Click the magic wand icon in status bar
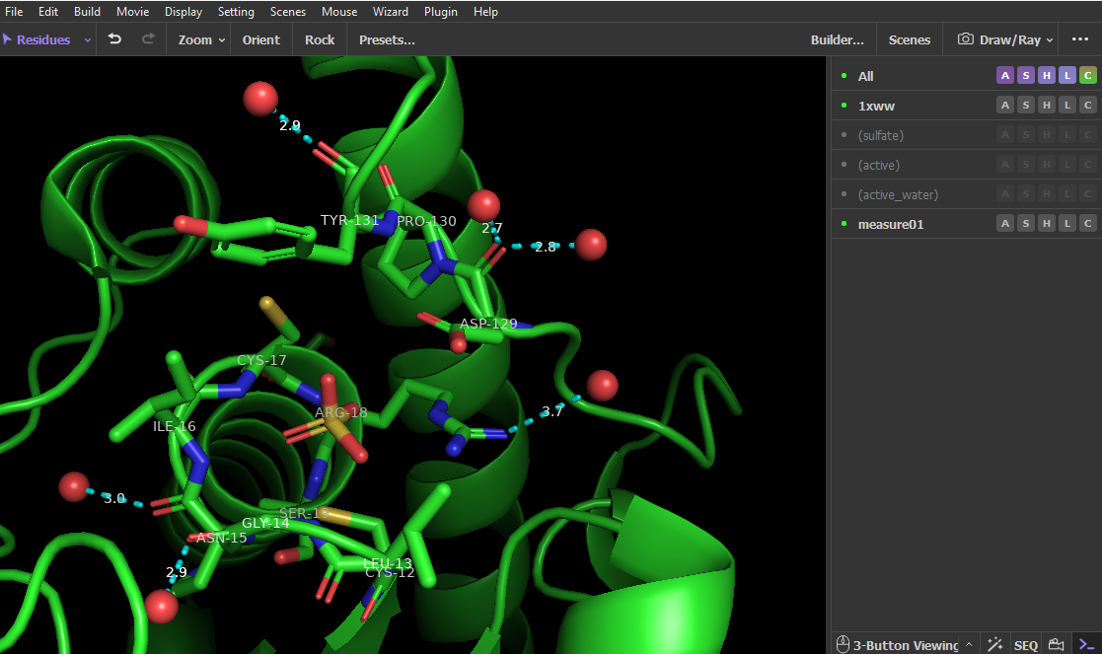 point(994,644)
